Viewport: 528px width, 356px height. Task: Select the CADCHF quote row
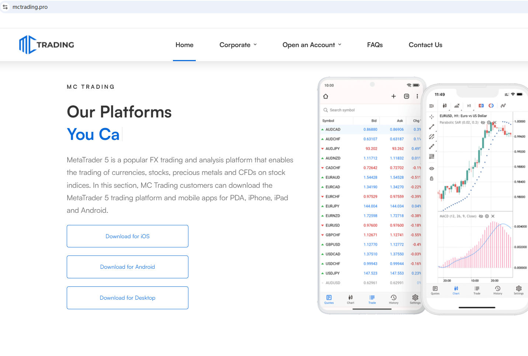(371, 168)
